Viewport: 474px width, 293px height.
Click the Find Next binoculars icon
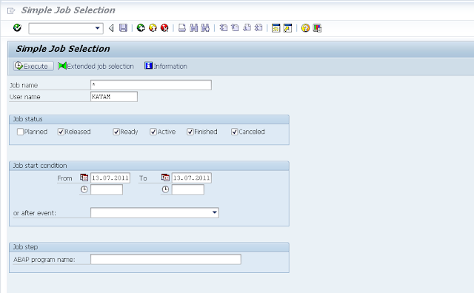205,28
